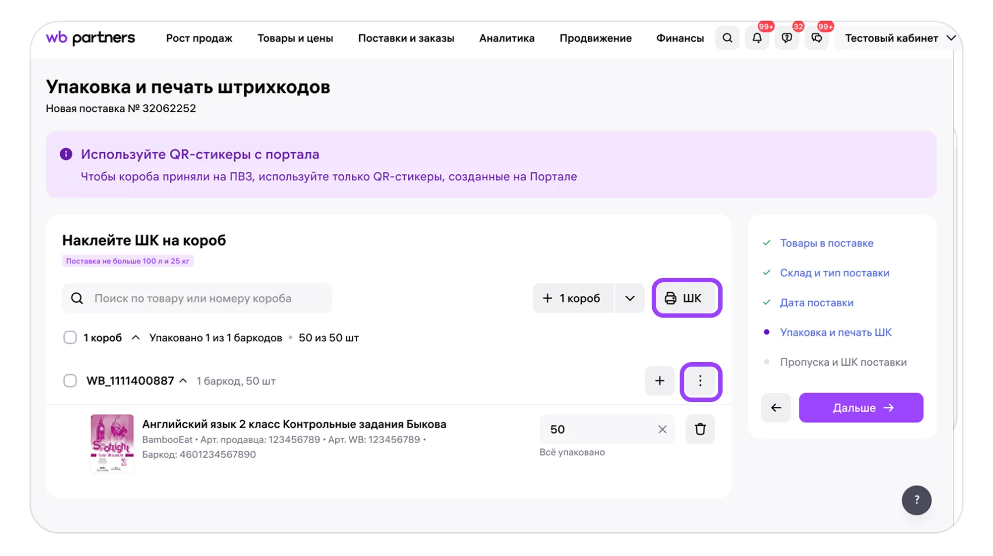The image size is (993, 556).
Task: Open the help question mark button
Action: click(x=917, y=500)
